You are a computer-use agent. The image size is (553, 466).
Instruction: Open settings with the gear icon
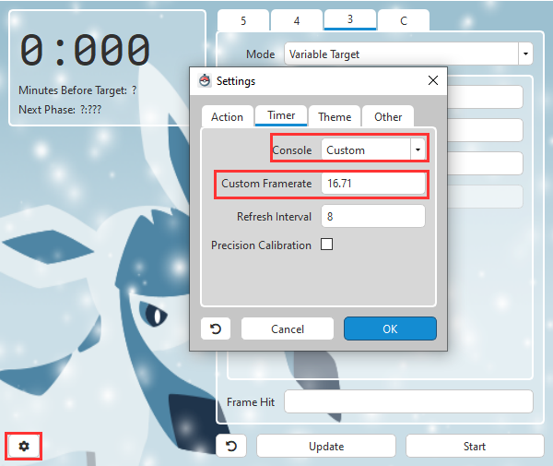[x=24, y=447]
